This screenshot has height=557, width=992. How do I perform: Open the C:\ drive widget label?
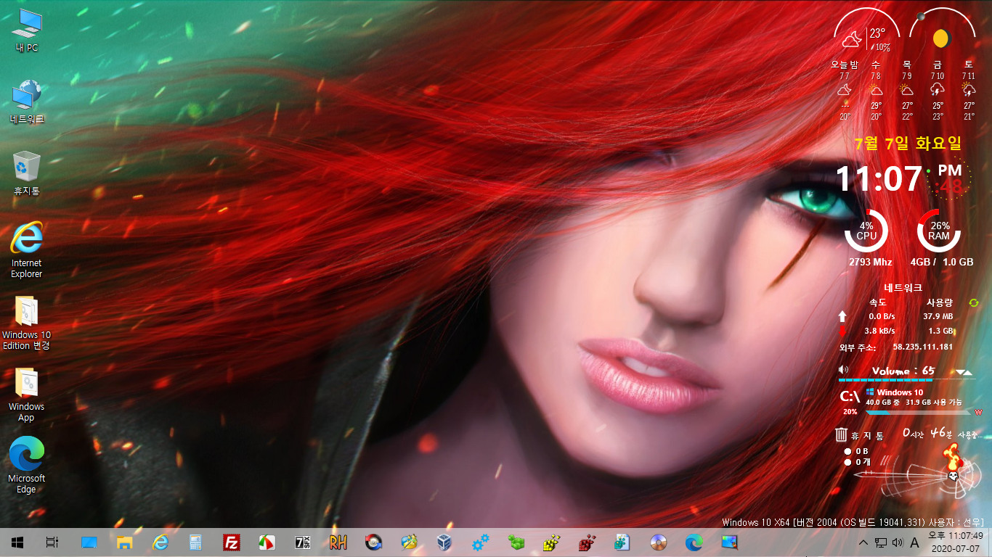850,396
